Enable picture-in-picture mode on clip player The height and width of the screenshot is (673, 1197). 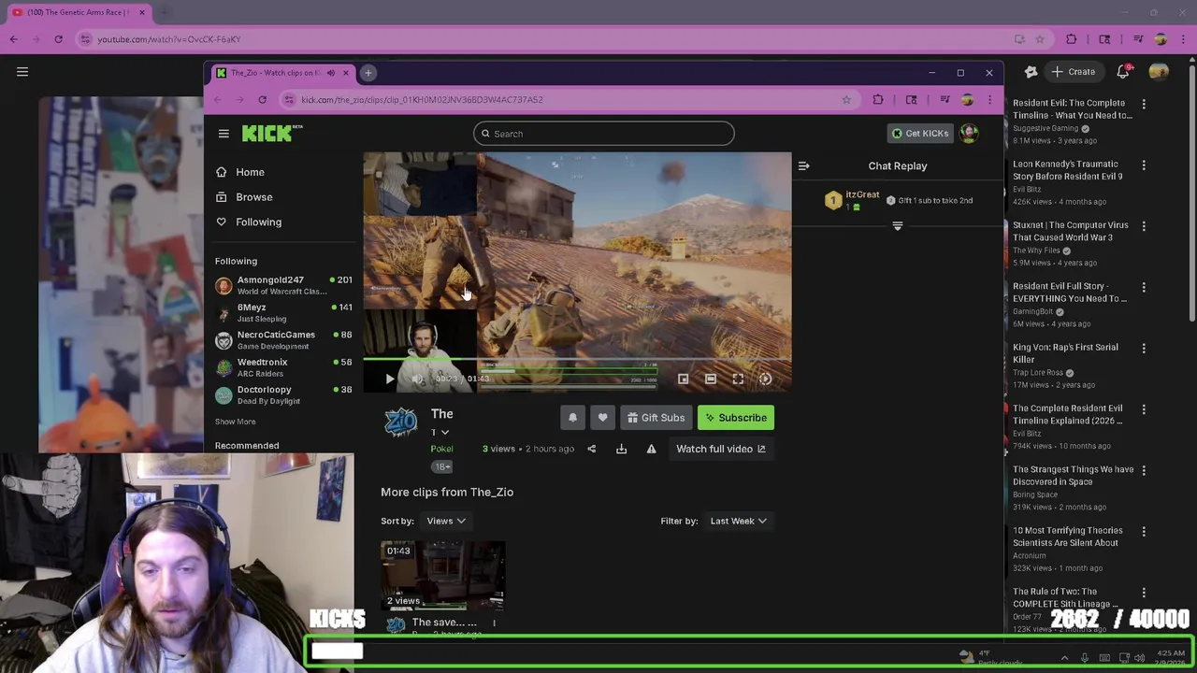point(684,379)
